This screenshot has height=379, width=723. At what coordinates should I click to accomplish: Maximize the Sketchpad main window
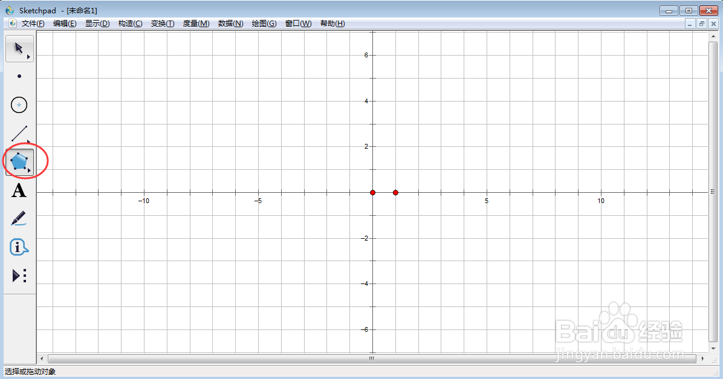tap(689, 10)
